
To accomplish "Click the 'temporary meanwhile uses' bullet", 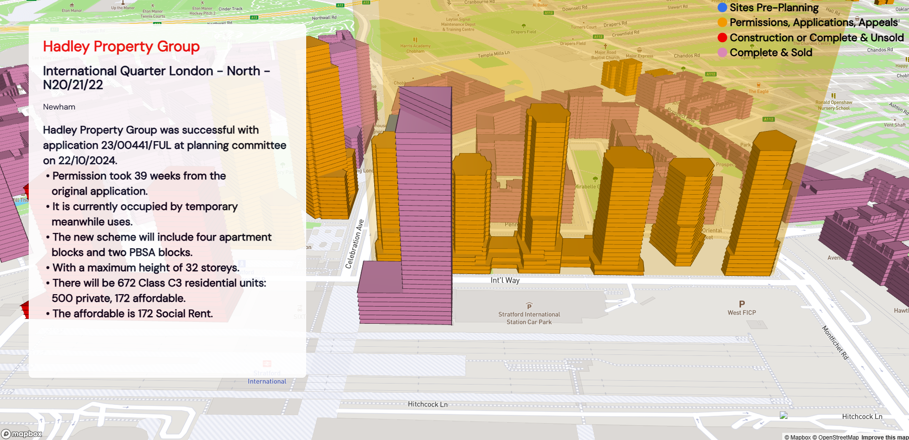I will coord(142,214).
